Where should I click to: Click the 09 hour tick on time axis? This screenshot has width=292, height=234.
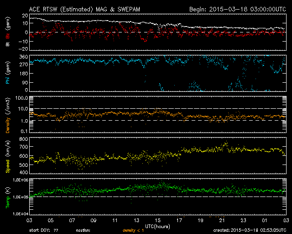point(93,220)
